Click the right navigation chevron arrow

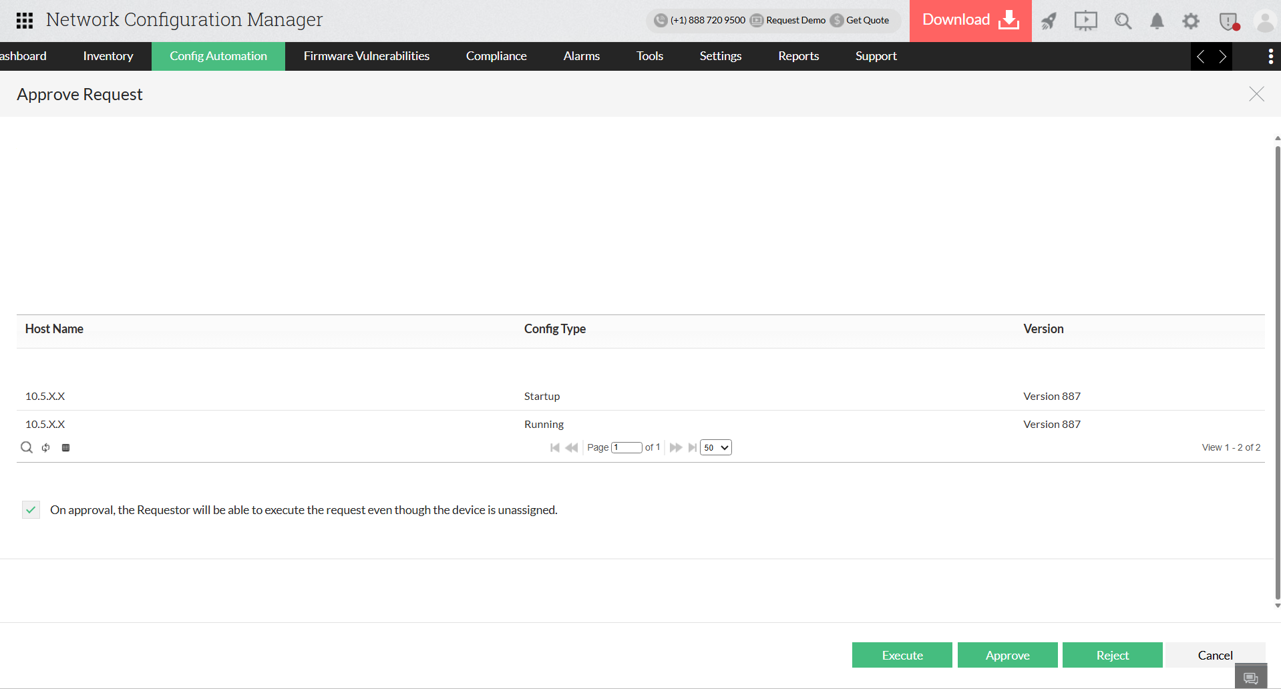tap(1223, 56)
